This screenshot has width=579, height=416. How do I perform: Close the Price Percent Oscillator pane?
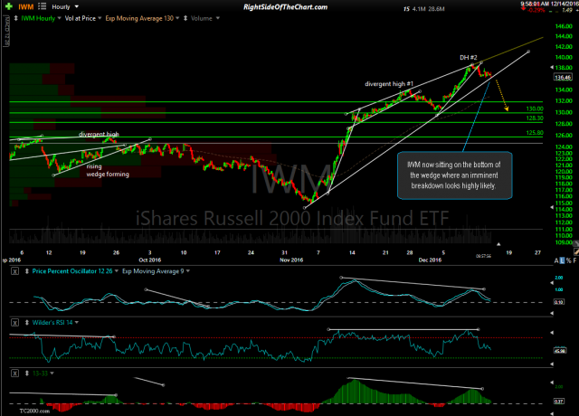[14, 271]
